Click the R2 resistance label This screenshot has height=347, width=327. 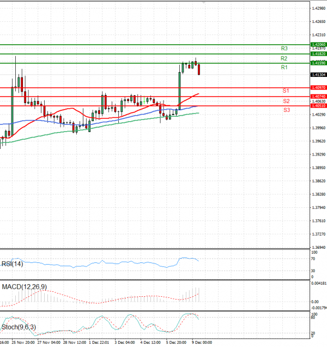pos(284,58)
